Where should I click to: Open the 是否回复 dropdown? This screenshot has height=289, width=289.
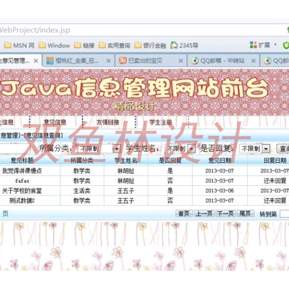coord(255,149)
